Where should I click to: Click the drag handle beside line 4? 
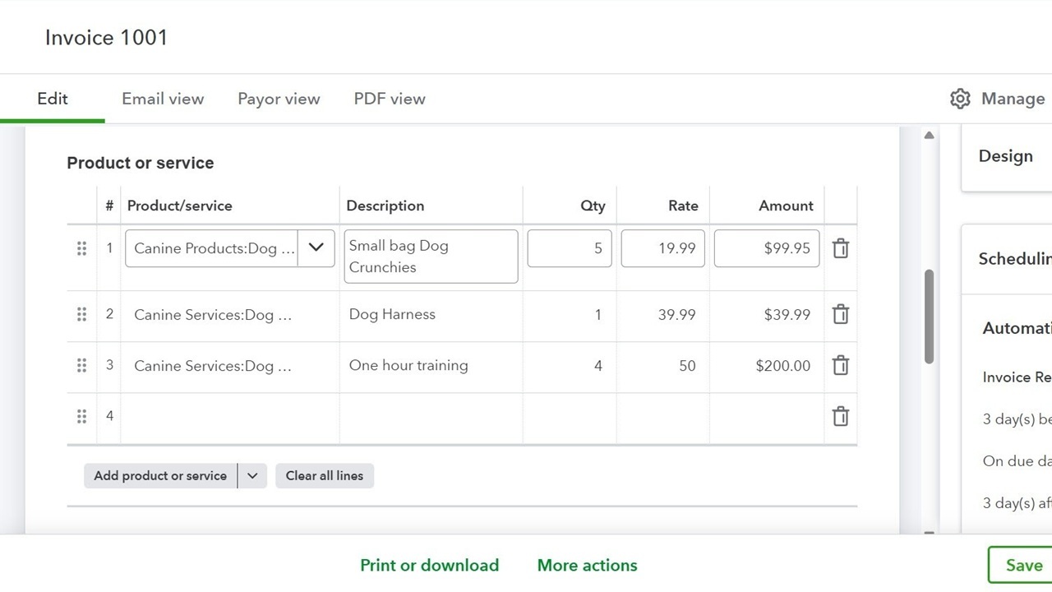click(81, 416)
